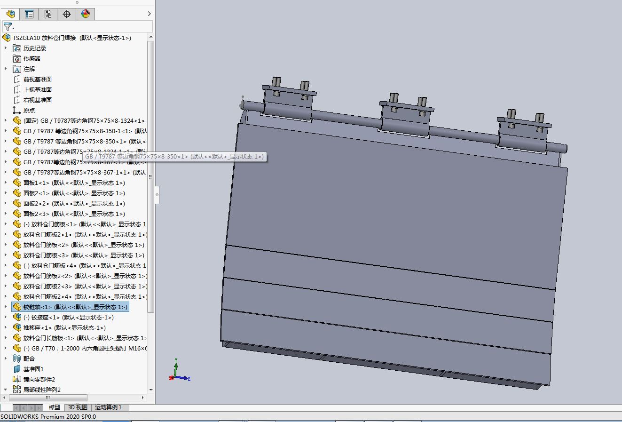Select 右视基准面 in the tree
This screenshot has height=422, width=622.
click(x=38, y=100)
